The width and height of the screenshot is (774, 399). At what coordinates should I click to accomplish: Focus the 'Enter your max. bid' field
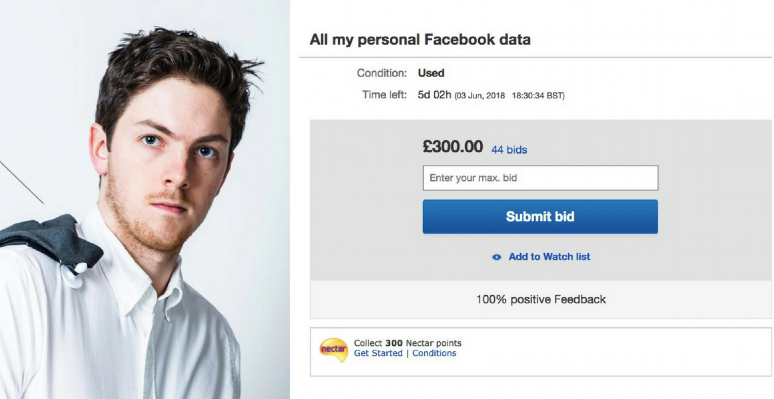click(540, 178)
